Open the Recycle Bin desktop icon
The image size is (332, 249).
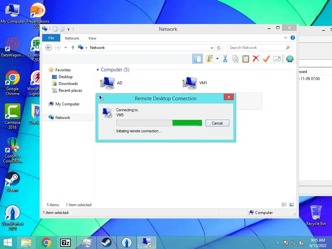pyautogui.click(x=316, y=215)
